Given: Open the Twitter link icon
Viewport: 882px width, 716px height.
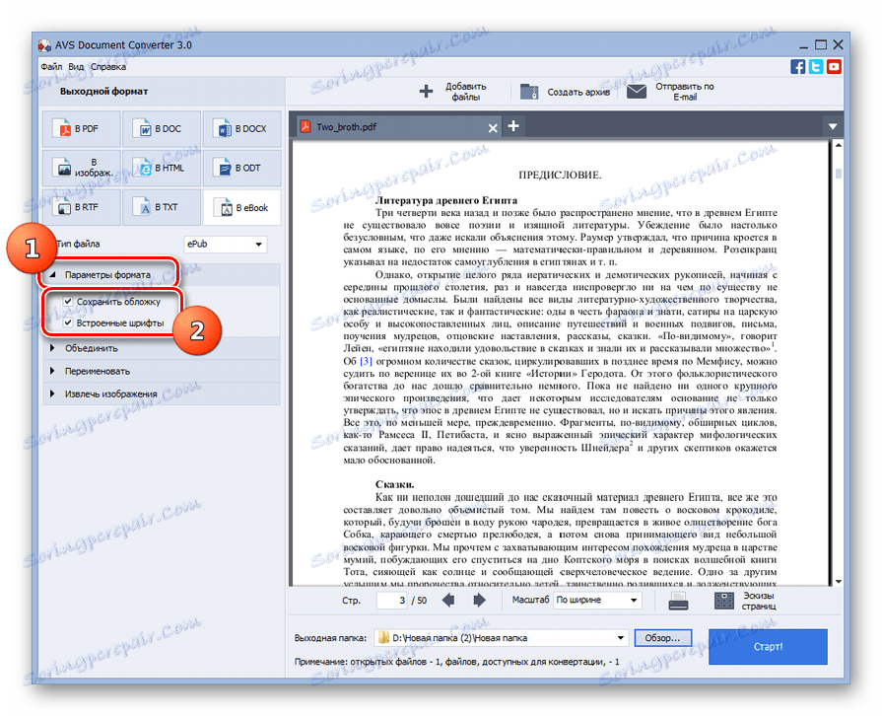Looking at the screenshot, I should (816, 66).
